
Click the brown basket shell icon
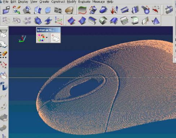[69, 10]
